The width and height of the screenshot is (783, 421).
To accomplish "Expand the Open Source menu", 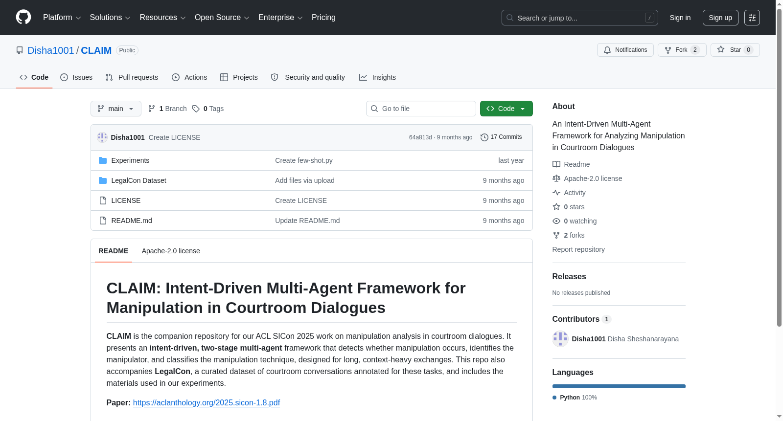I will point(222,18).
